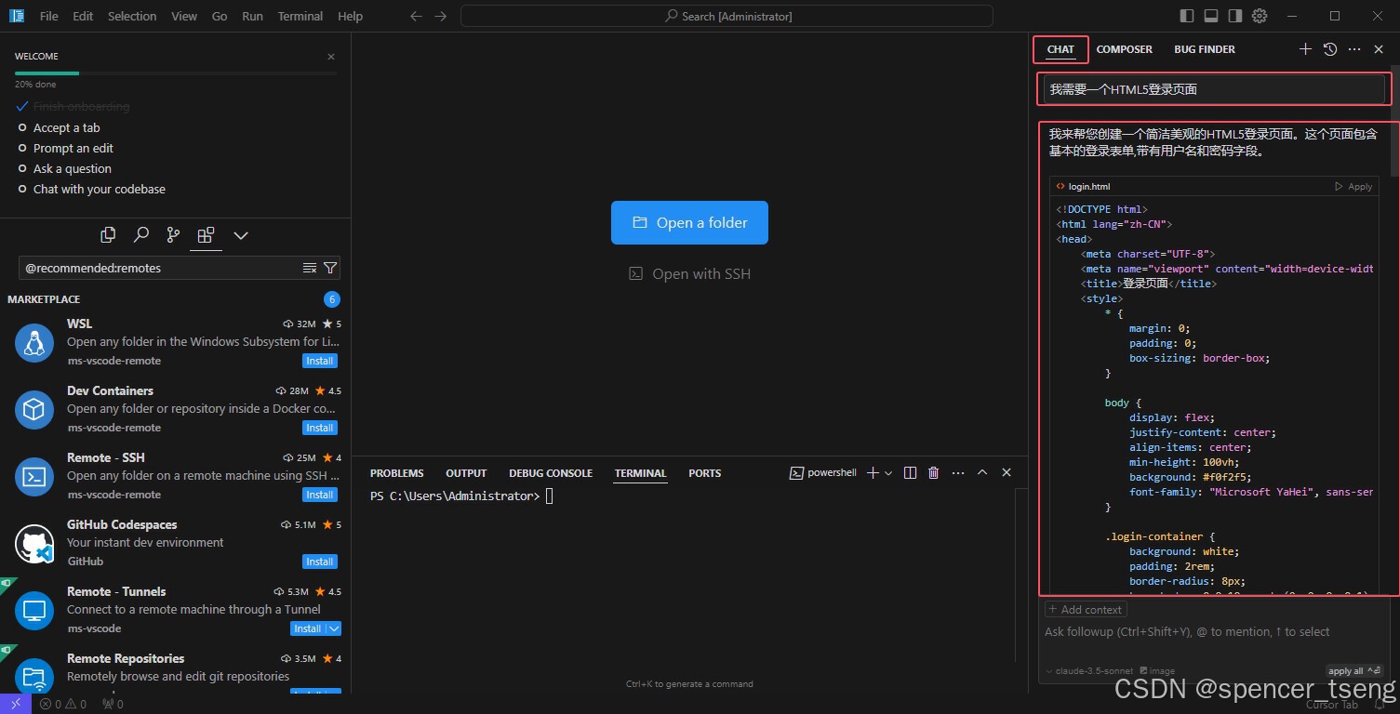1400x714 pixels.
Task: Switch to the BUG FINDER tab
Action: coord(1205,49)
